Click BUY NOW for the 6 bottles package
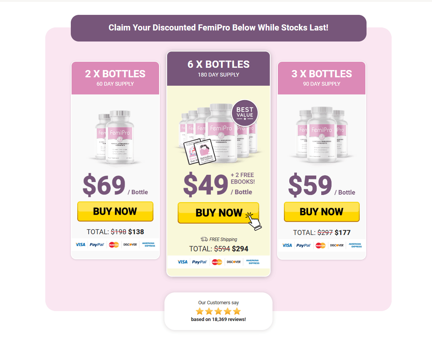 pyautogui.click(x=218, y=213)
